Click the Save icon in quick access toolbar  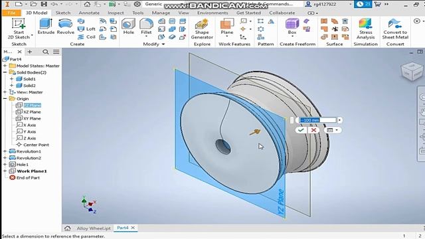point(44,4)
